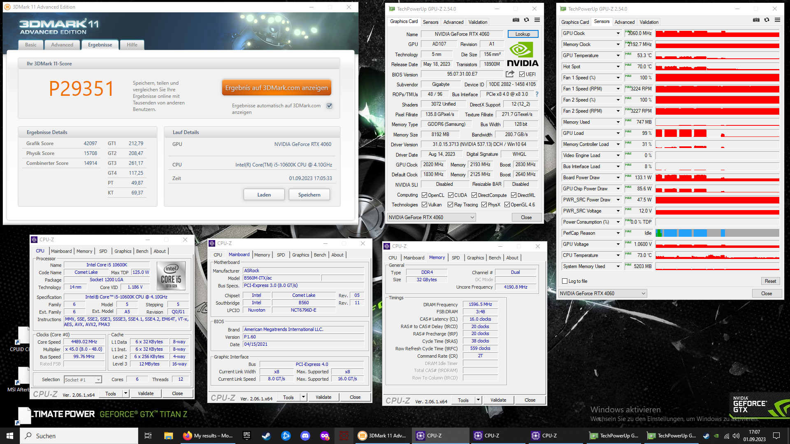790x444 pixels.
Task: Open the Bench tab in CPU-Z Mainboard window
Action: [x=320, y=255]
